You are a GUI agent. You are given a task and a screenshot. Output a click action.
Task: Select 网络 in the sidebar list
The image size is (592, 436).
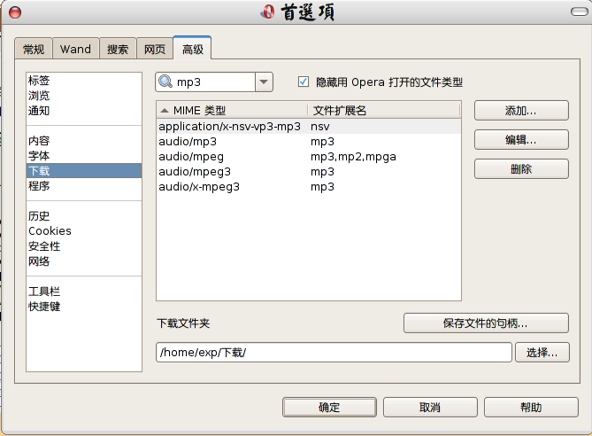(x=84, y=261)
